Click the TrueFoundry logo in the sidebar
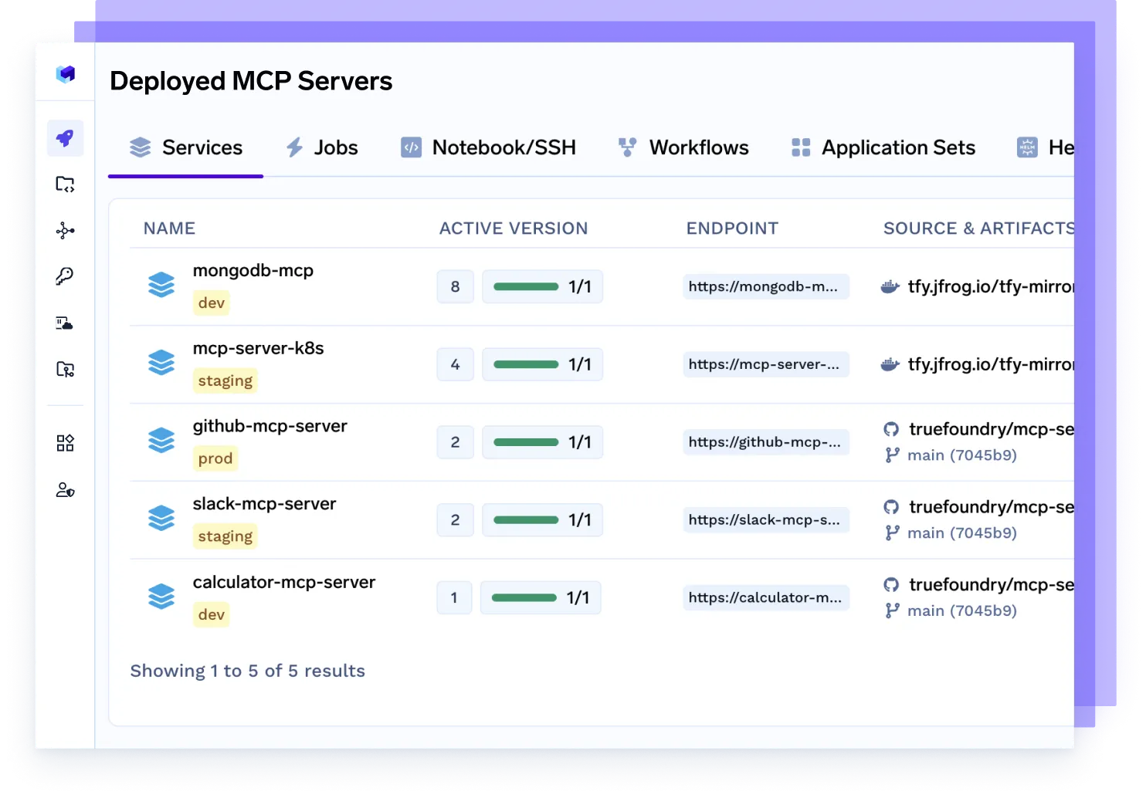Image resolution: width=1146 pixels, height=798 pixels. tap(66, 73)
